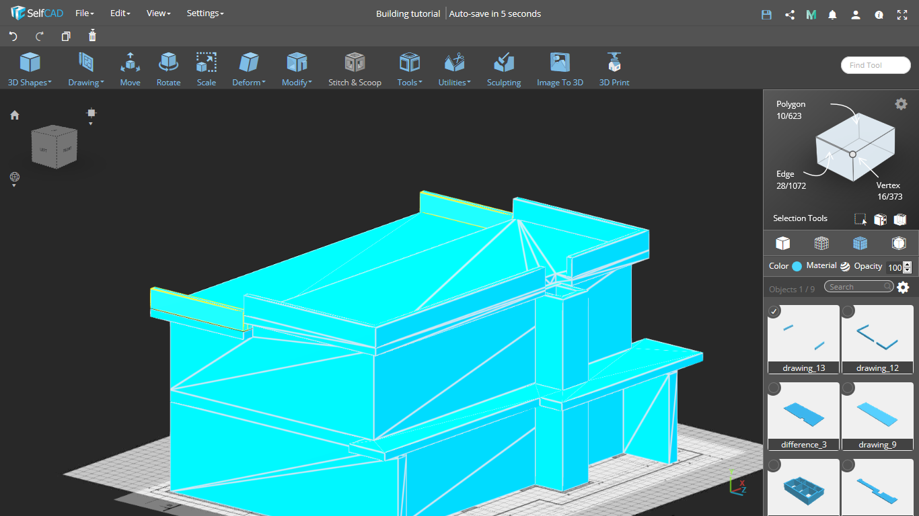Viewport: 919px width, 516px height.
Task: Select the Scale tool
Action: point(206,69)
